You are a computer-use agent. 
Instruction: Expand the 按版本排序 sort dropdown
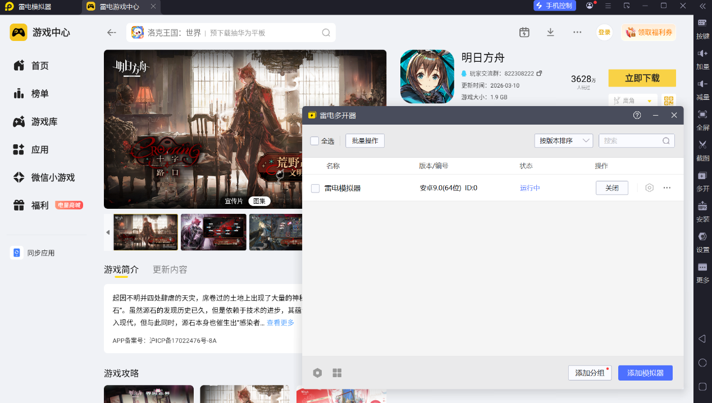pos(563,141)
